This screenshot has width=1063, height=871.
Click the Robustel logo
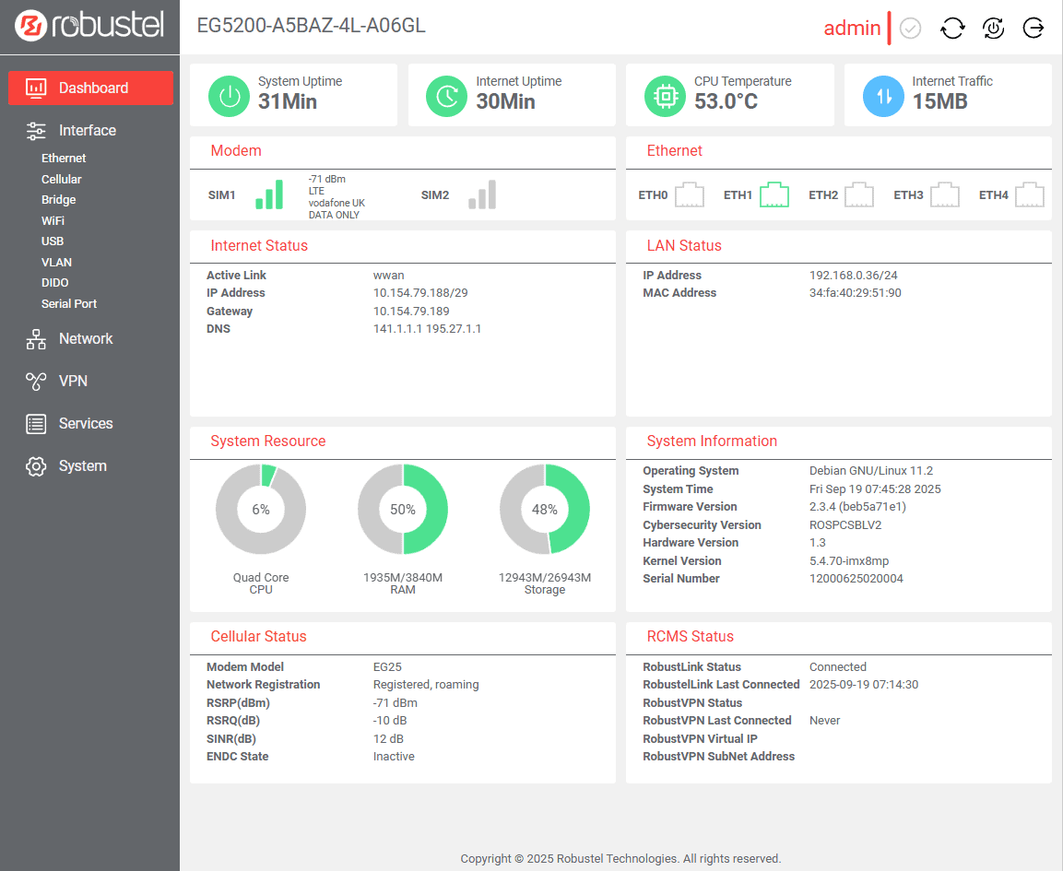click(89, 27)
